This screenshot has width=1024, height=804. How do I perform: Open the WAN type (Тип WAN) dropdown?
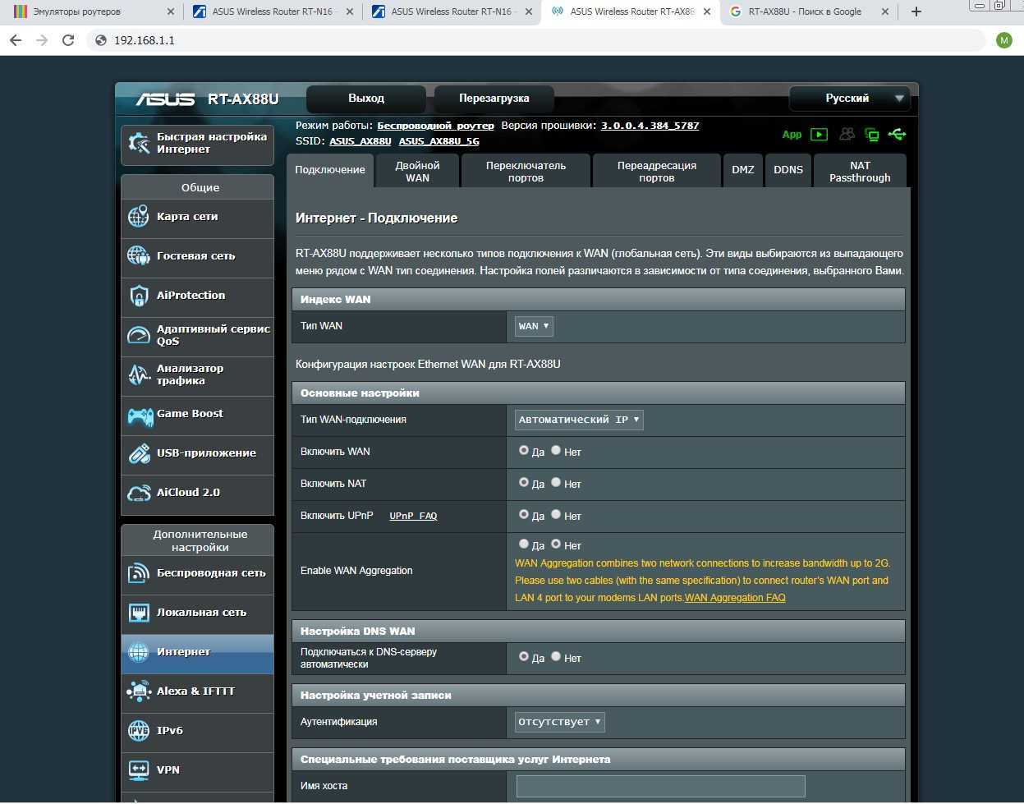coord(534,326)
